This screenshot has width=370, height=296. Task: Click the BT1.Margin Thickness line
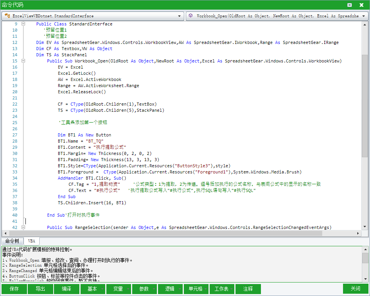tap(105, 153)
